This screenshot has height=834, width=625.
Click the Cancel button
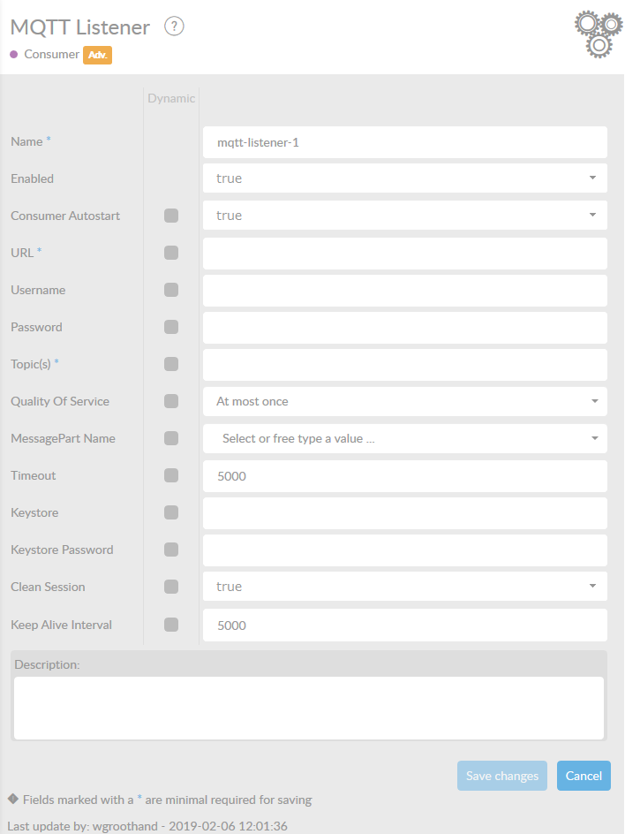pos(584,776)
